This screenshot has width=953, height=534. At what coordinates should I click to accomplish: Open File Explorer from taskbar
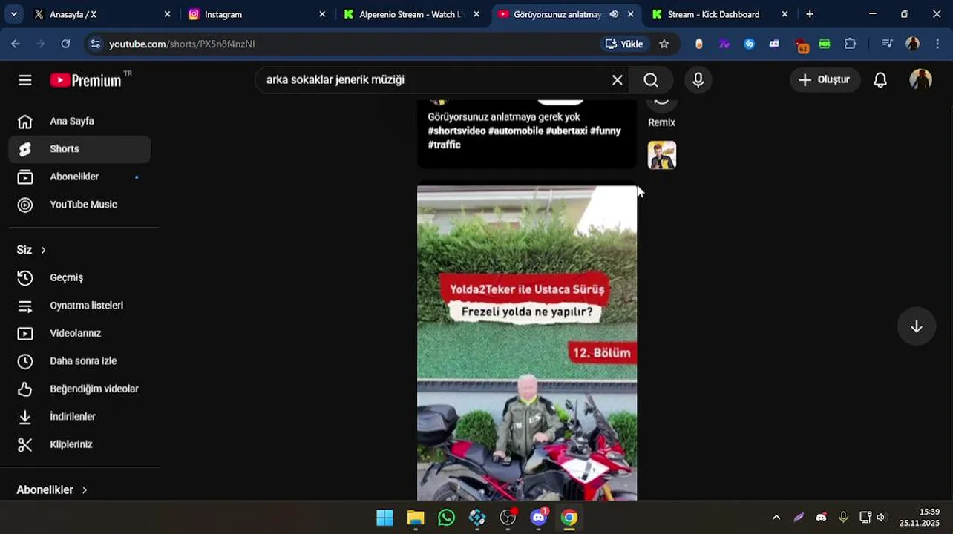click(x=416, y=518)
